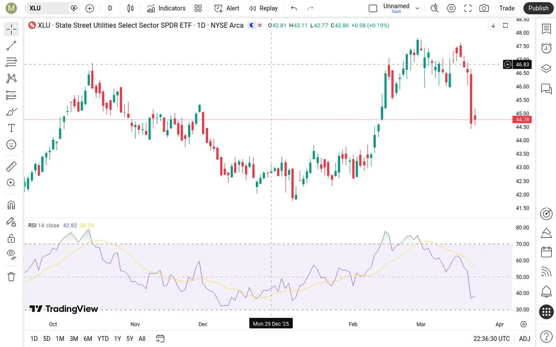The image size is (556, 347).
Task: Select the All time range
Action: point(142,339)
